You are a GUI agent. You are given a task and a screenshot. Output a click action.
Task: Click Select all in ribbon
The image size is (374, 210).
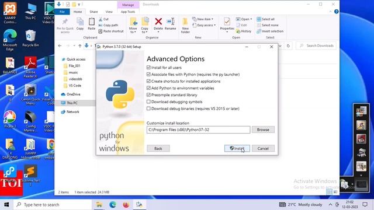coord(265,19)
